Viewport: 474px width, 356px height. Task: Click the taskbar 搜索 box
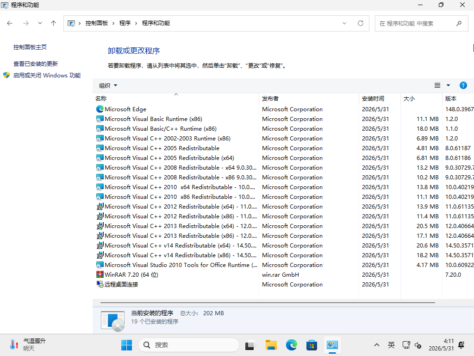[x=189, y=345]
